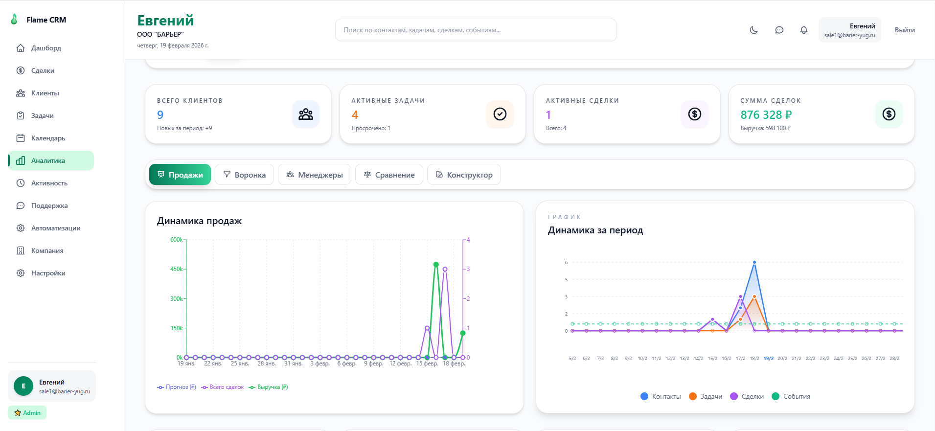Switch to the Менеджеры tab

click(314, 175)
